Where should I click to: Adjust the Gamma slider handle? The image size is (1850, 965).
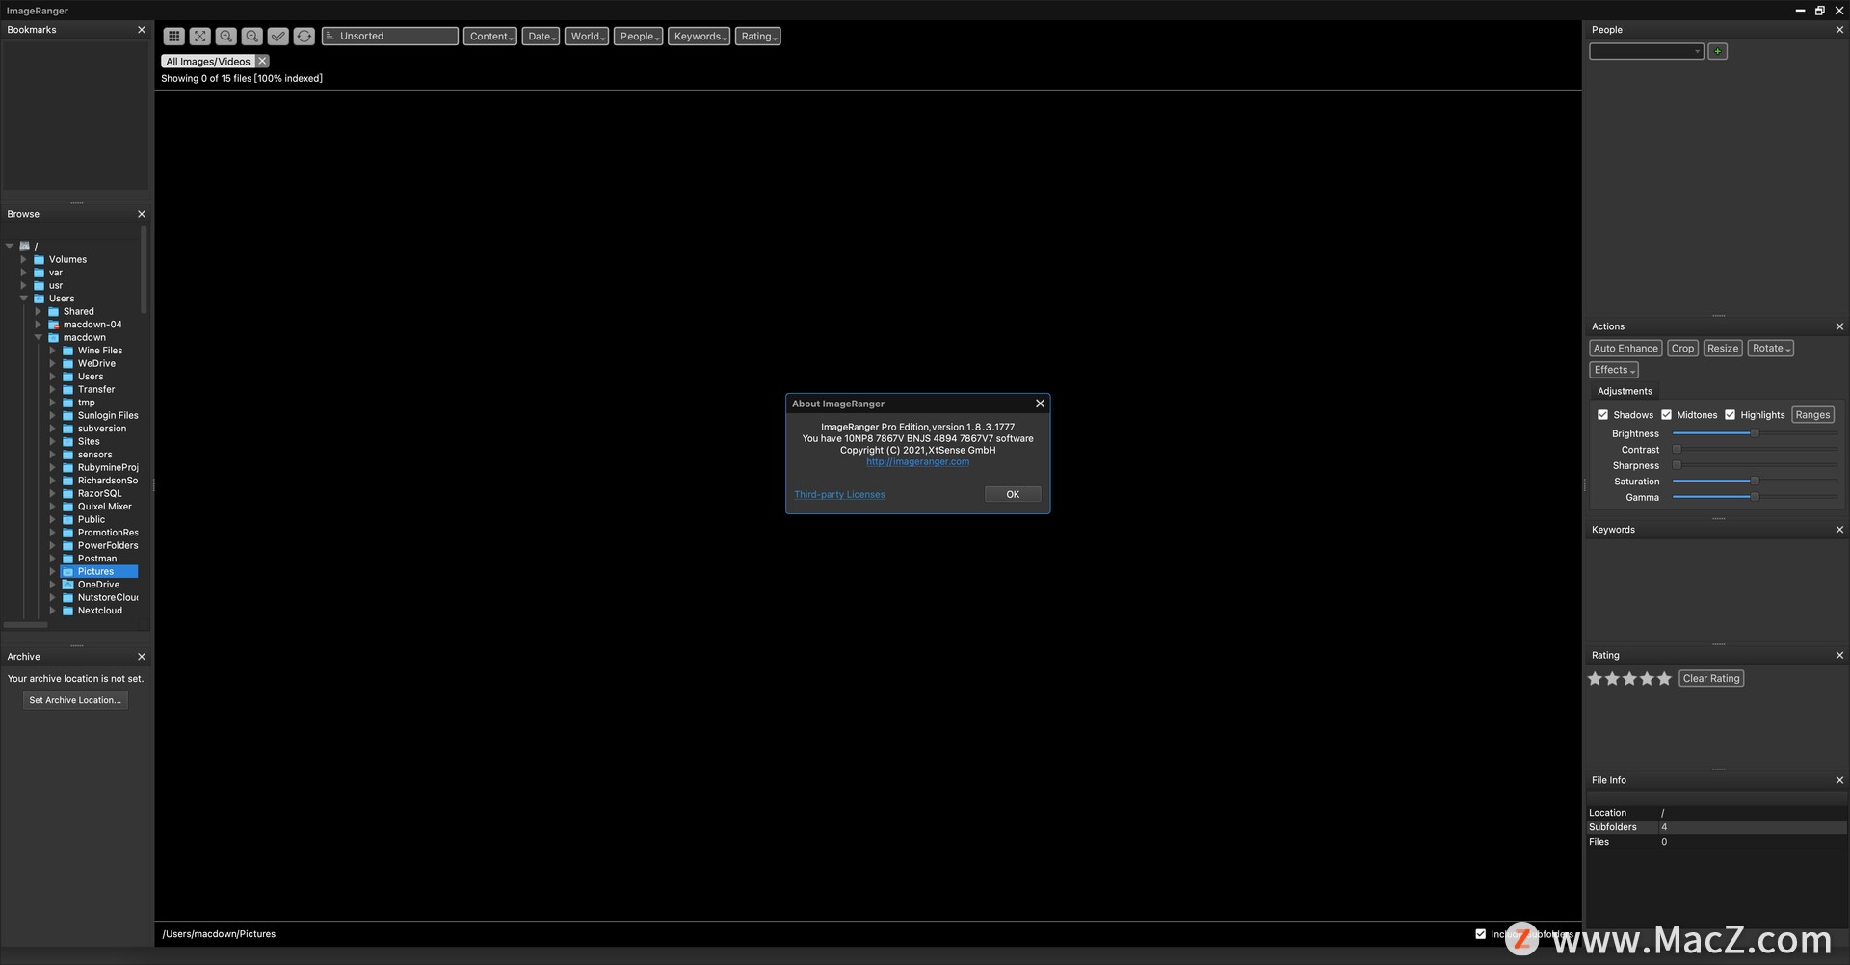(x=1755, y=497)
